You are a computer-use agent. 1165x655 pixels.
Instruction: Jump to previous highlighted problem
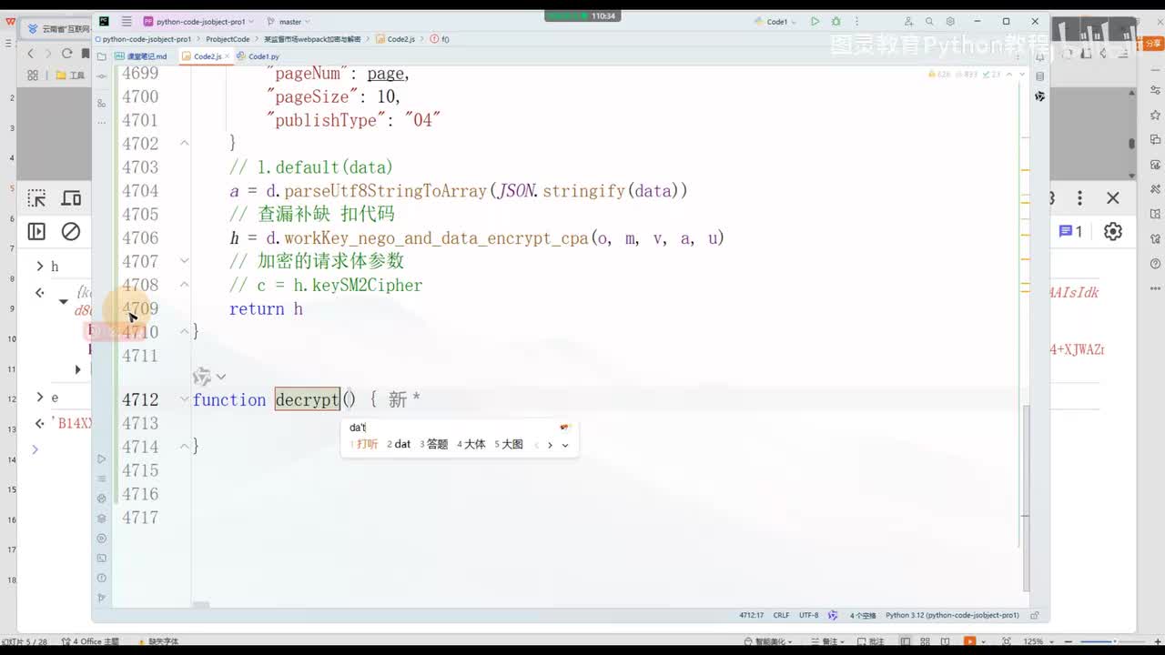coord(1008,75)
